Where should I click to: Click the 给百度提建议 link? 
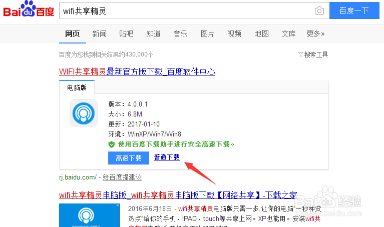pos(122,177)
